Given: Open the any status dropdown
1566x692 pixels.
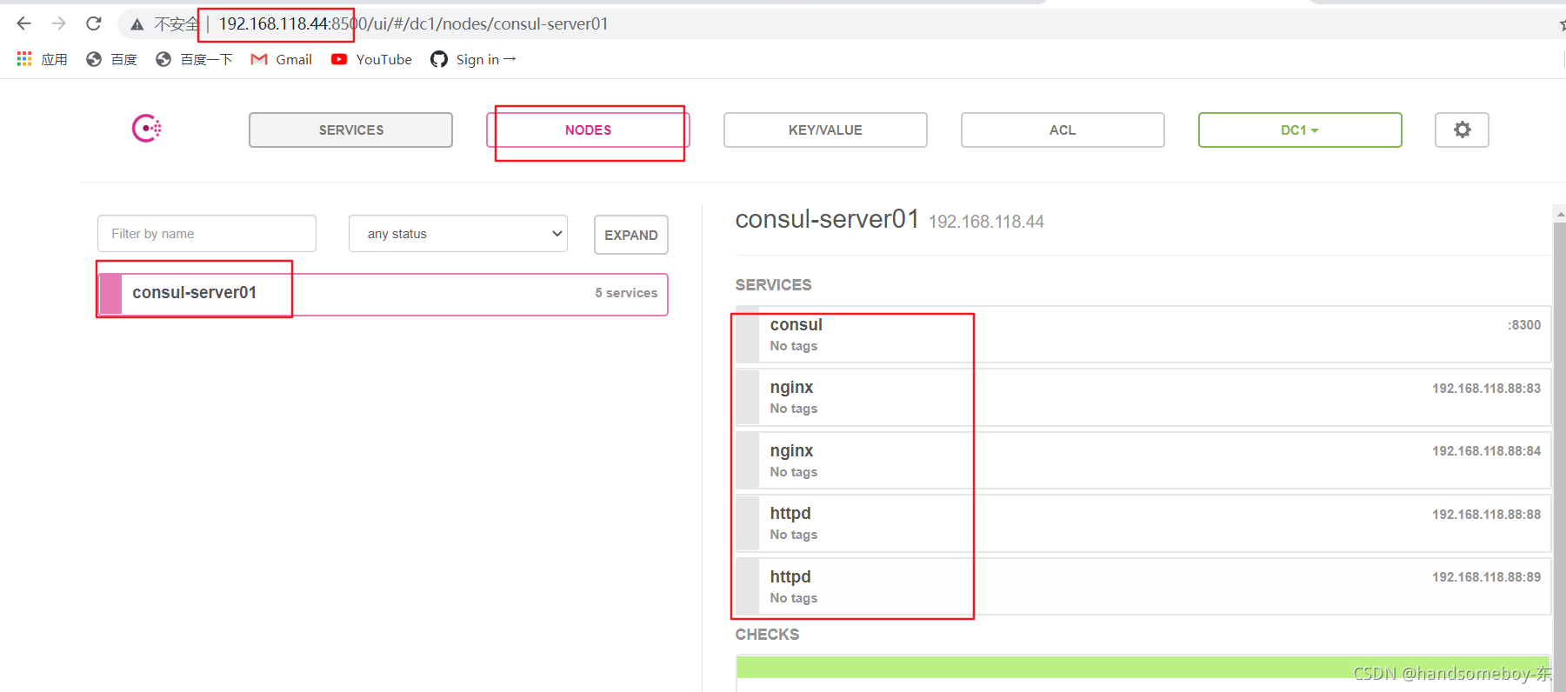Looking at the screenshot, I should [458, 234].
